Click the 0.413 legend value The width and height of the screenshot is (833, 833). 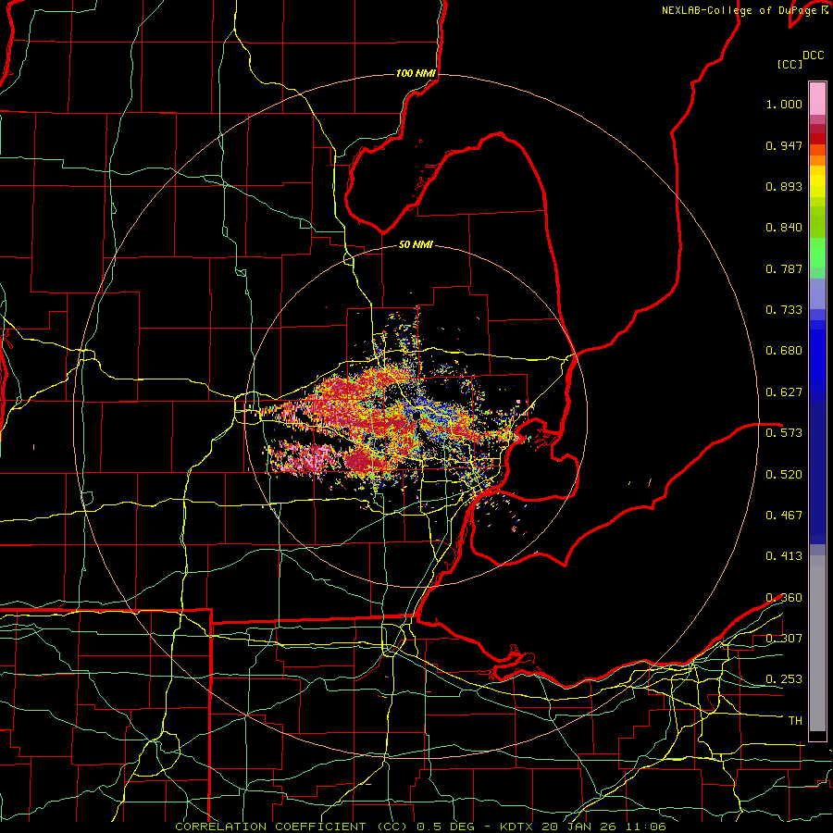[784, 556]
